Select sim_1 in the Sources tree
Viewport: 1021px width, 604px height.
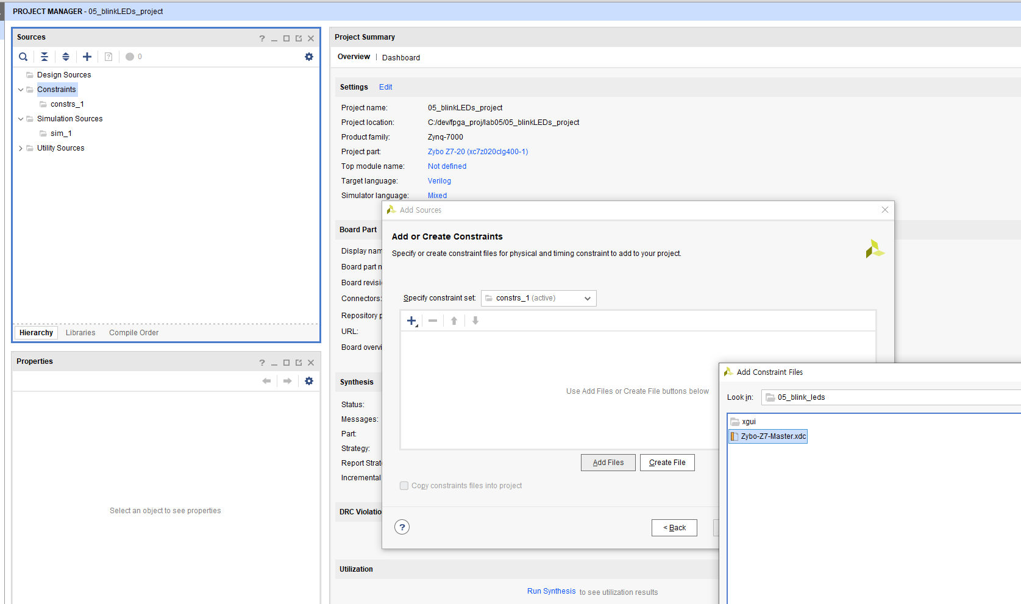tap(61, 133)
